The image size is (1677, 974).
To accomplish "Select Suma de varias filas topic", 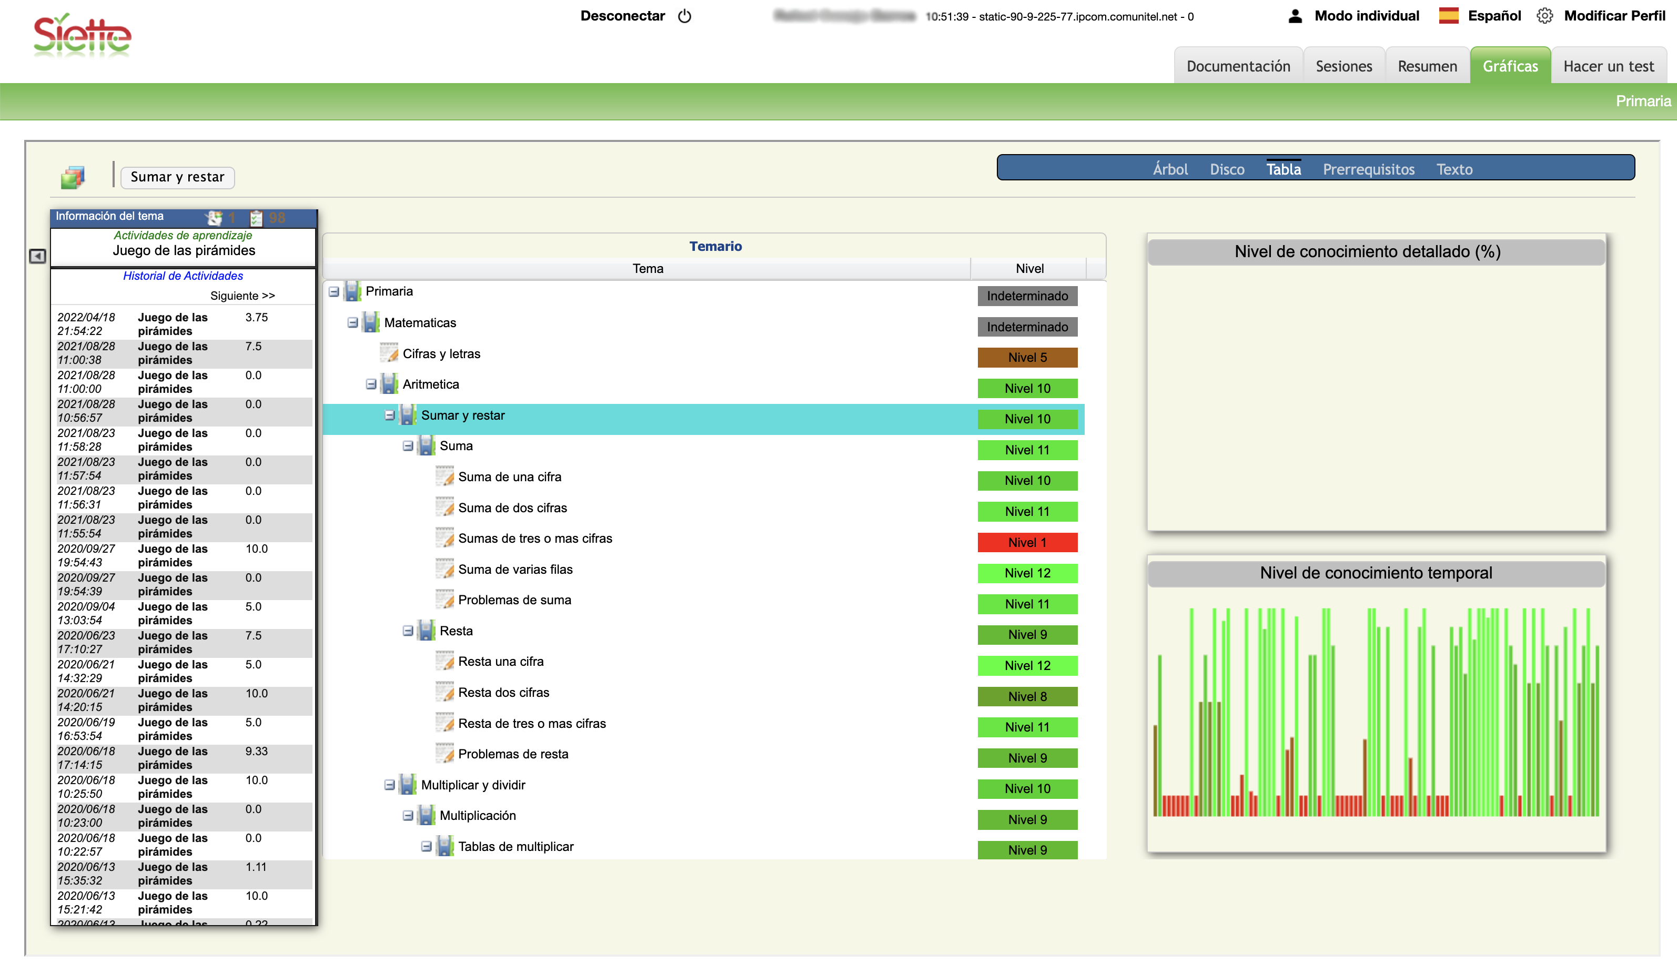I will pos(515,570).
